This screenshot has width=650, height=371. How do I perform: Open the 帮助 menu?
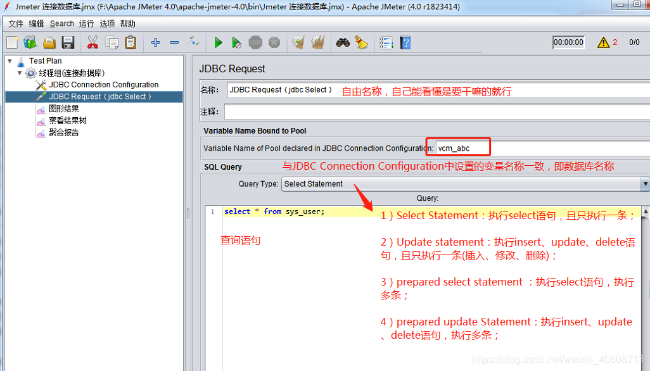[128, 23]
